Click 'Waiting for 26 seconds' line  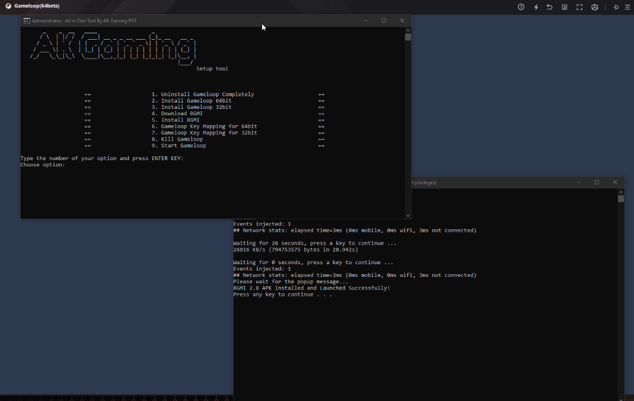(x=315, y=244)
